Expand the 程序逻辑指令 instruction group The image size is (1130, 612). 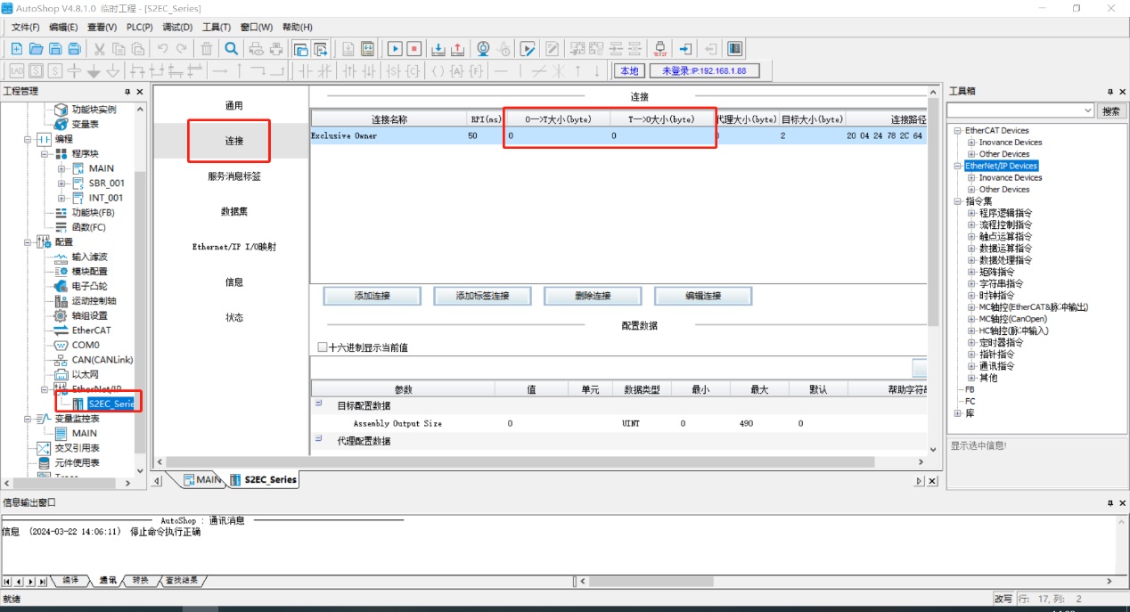pyautogui.click(x=971, y=213)
